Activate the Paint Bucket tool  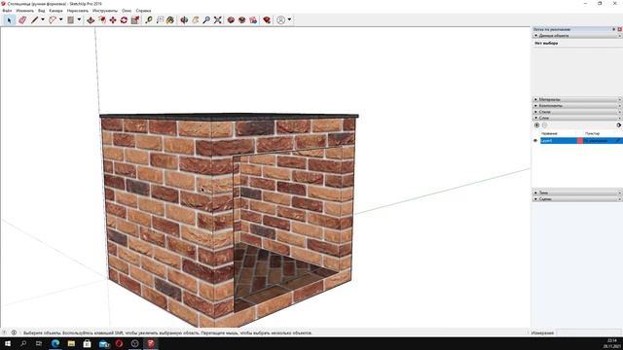[170, 19]
